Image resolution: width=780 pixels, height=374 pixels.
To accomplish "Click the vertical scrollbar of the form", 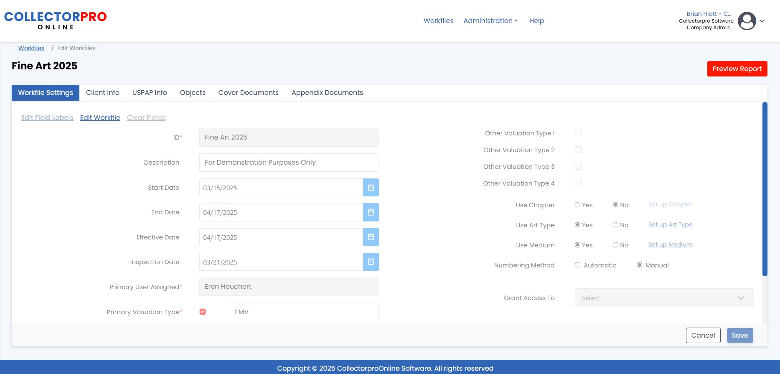I will click(765, 189).
